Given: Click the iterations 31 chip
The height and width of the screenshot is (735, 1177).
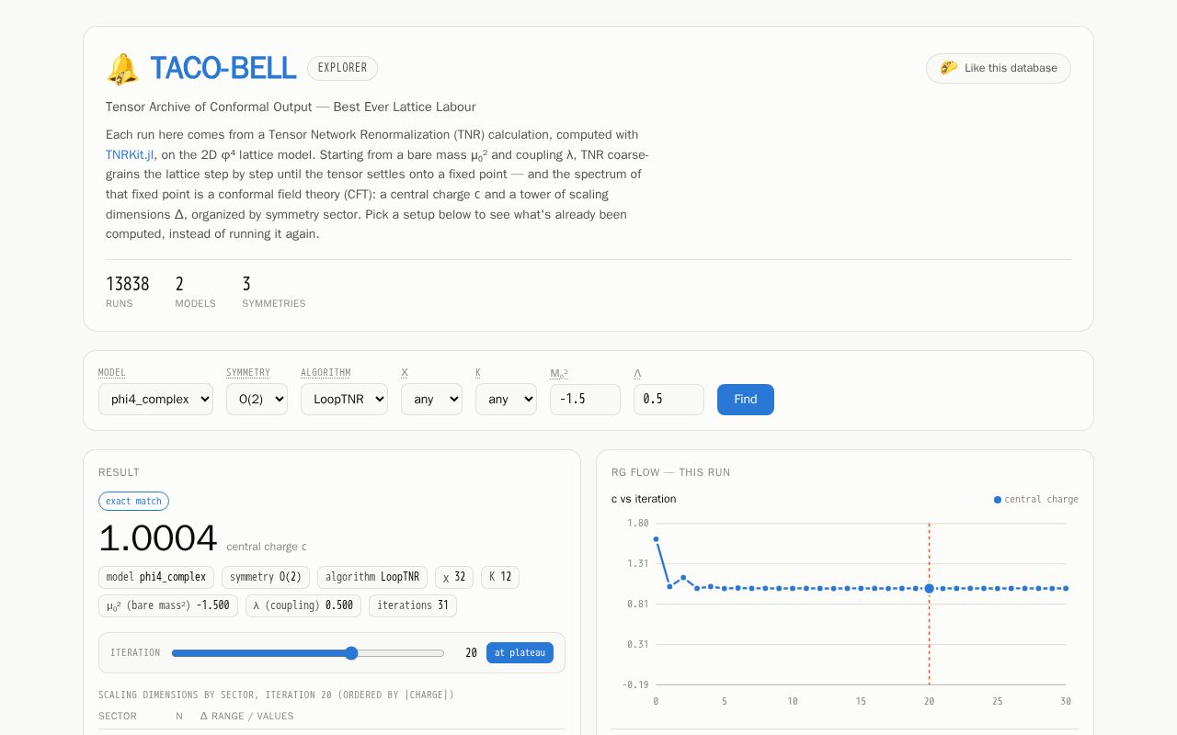Looking at the screenshot, I should tap(413, 605).
